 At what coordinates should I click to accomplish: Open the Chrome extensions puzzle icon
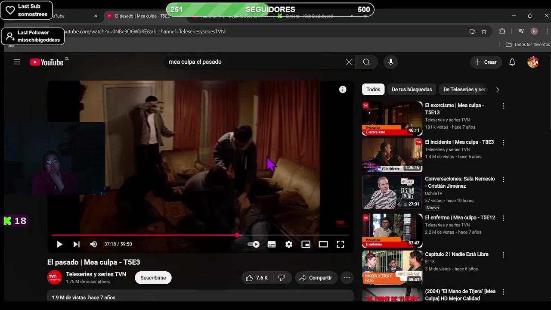point(502,31)
